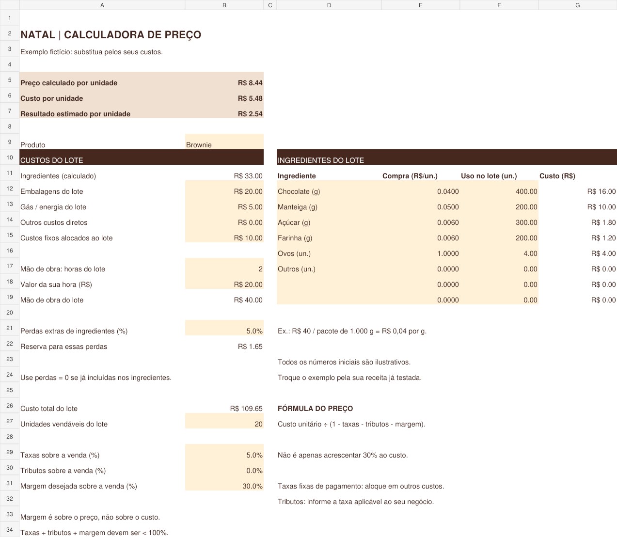Image resolution: width=617 pixels, height=537 pixels.
Task: Click the 'Chocolate (g)' ingredient cell
Action: coord(329,188)
